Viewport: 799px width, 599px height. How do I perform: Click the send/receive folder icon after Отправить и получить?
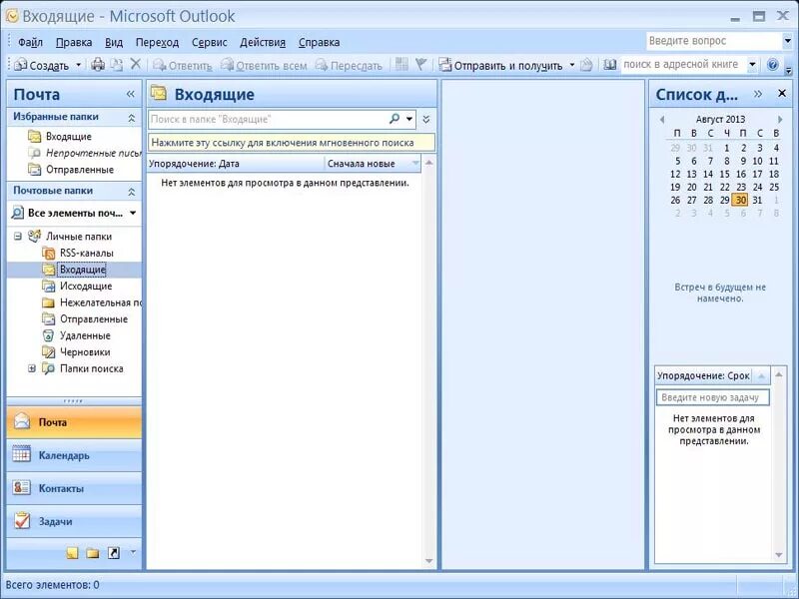pyautogui.click(x=586, y=65)
